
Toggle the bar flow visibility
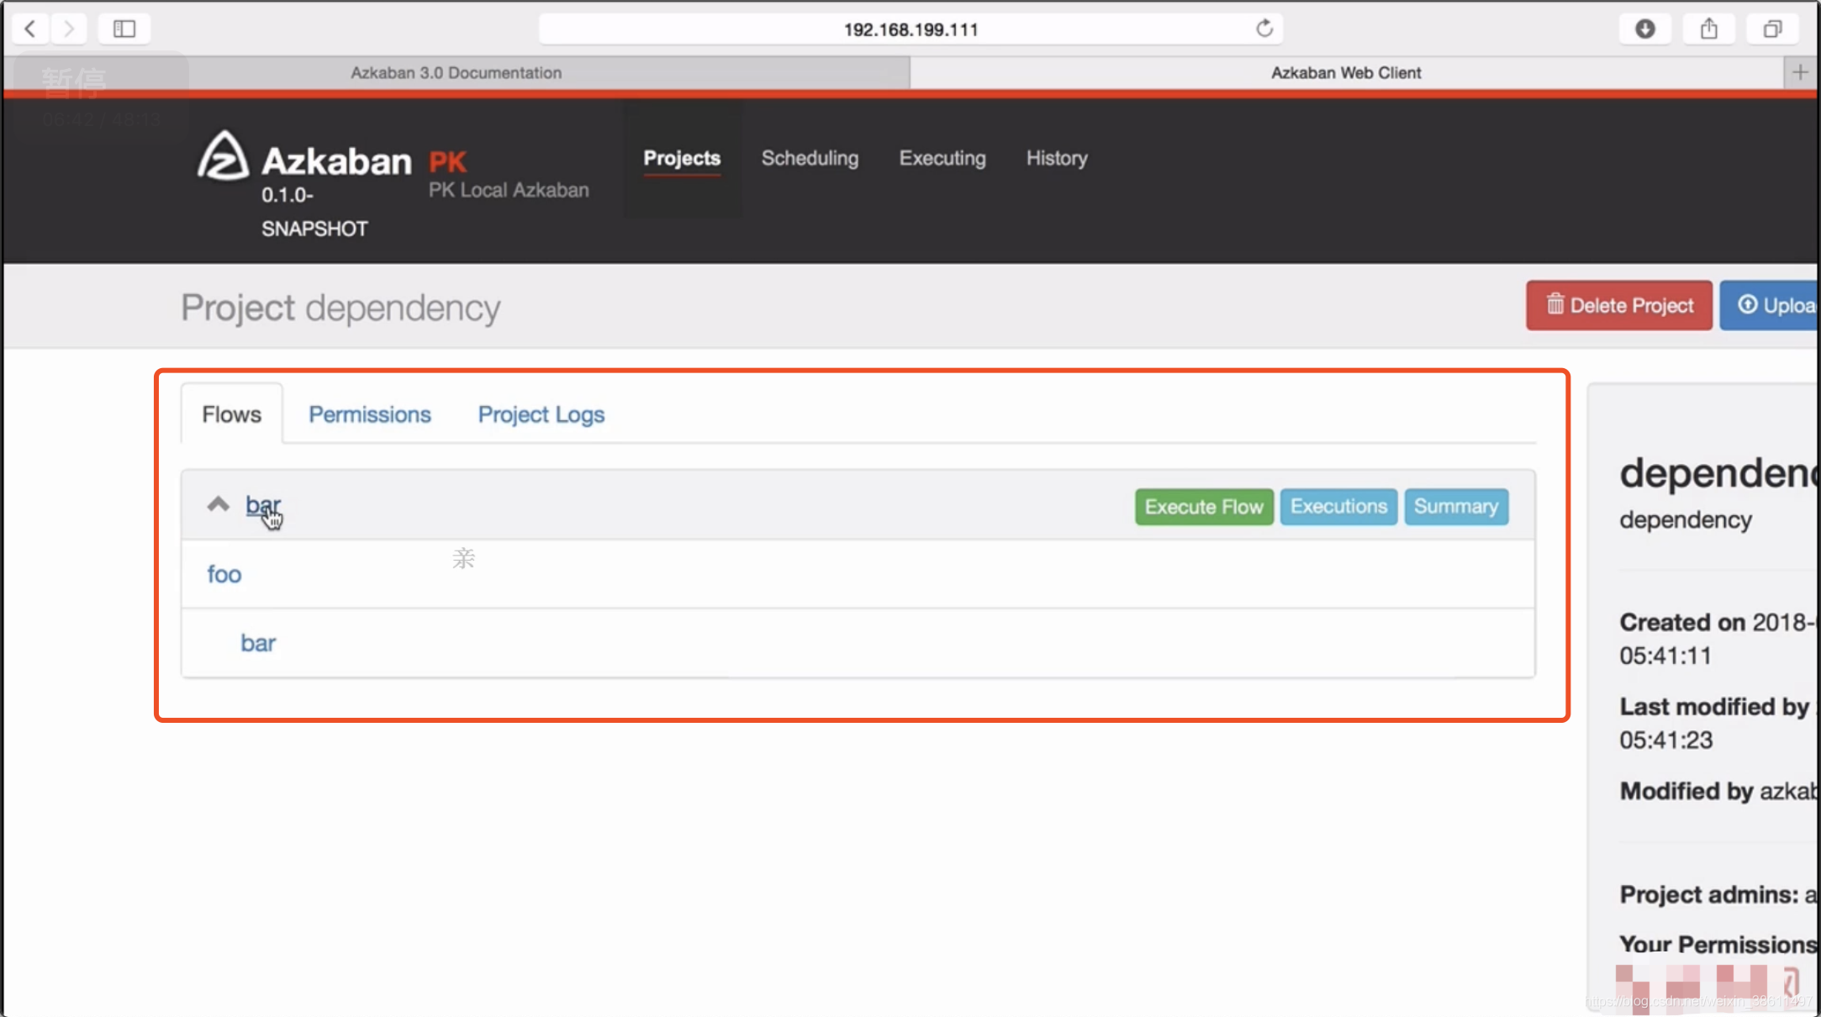[219, 505]
